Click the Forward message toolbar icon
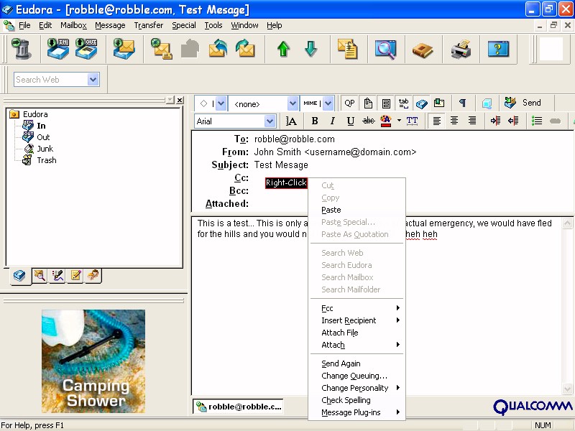Screen dimensions: 575x431 [x=245, y=49]
